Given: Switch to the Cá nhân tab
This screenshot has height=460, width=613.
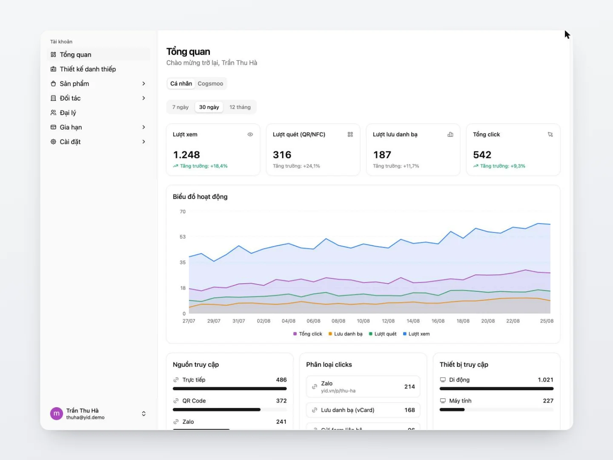Looking at the screenshot, I should click(181, 83).
